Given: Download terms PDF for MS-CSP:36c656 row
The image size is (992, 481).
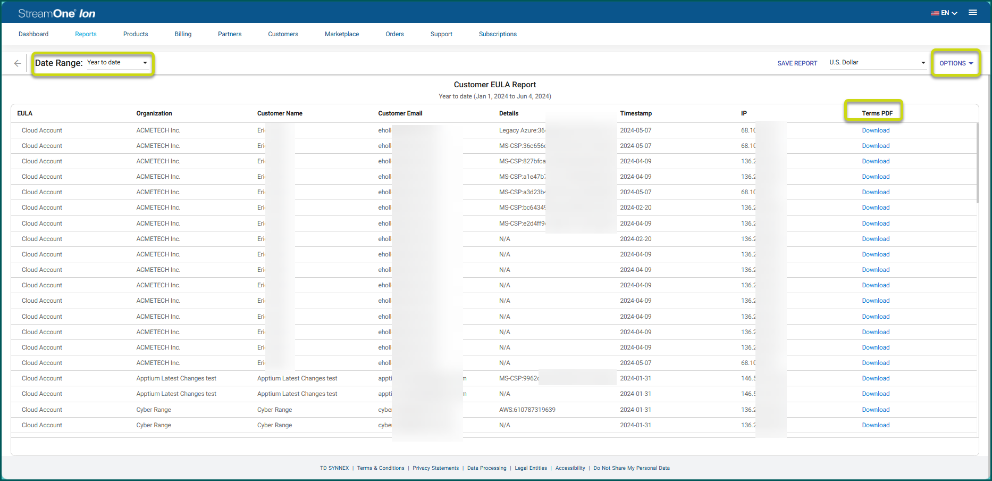Looking at the screenshot, I should 876,146.
